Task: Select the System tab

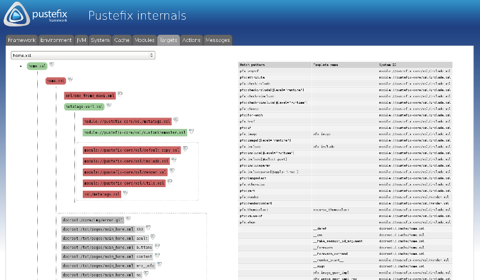Action: (100, 40)
